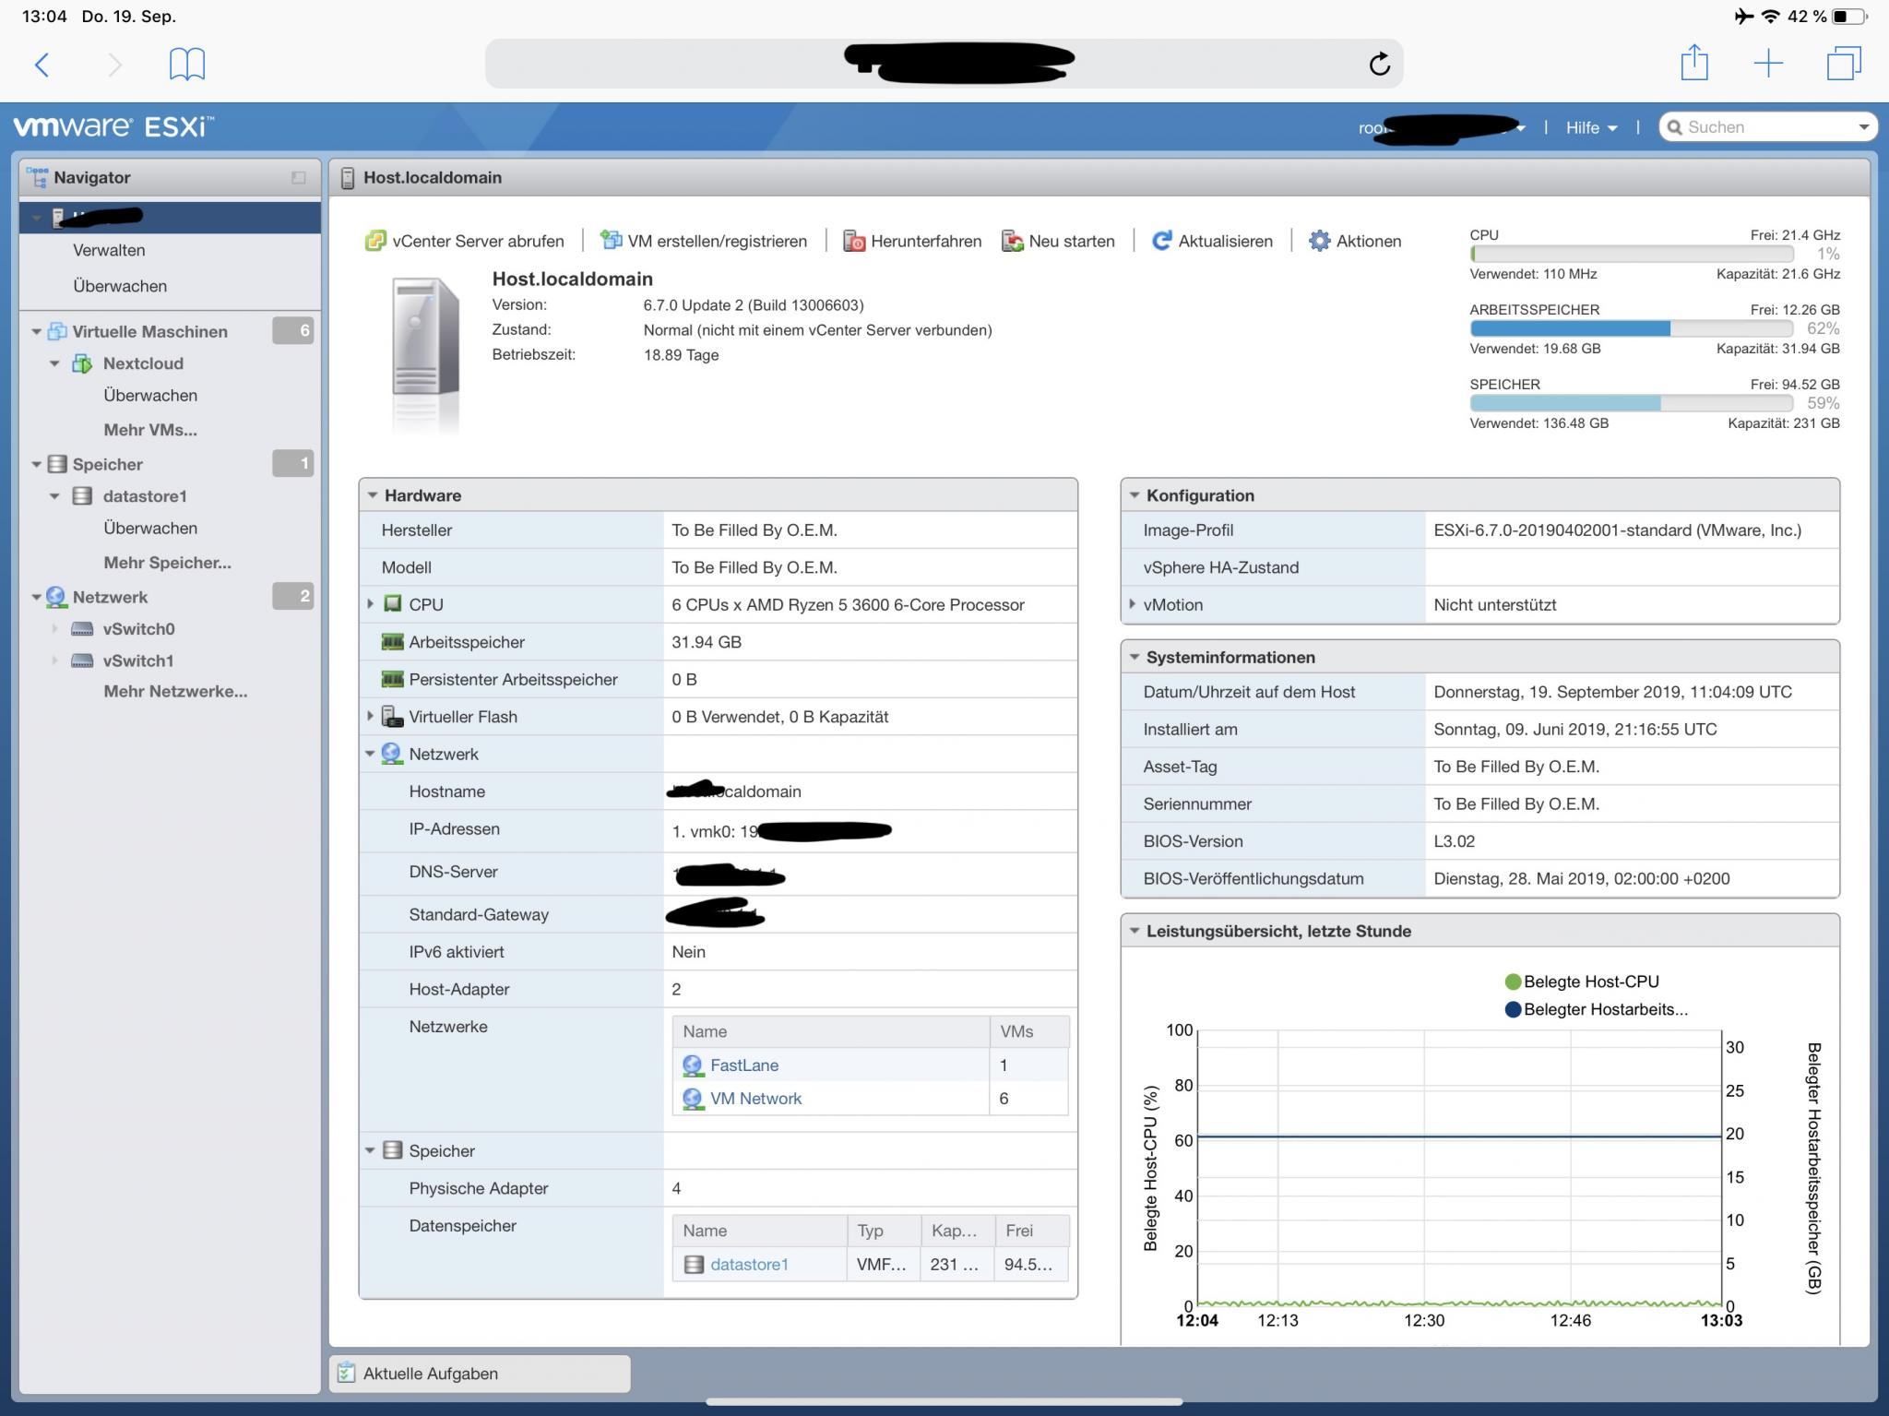The image size is (1889, 1416).
Task: Collapse Leistungsübersicht panel
Action: 1135,931
